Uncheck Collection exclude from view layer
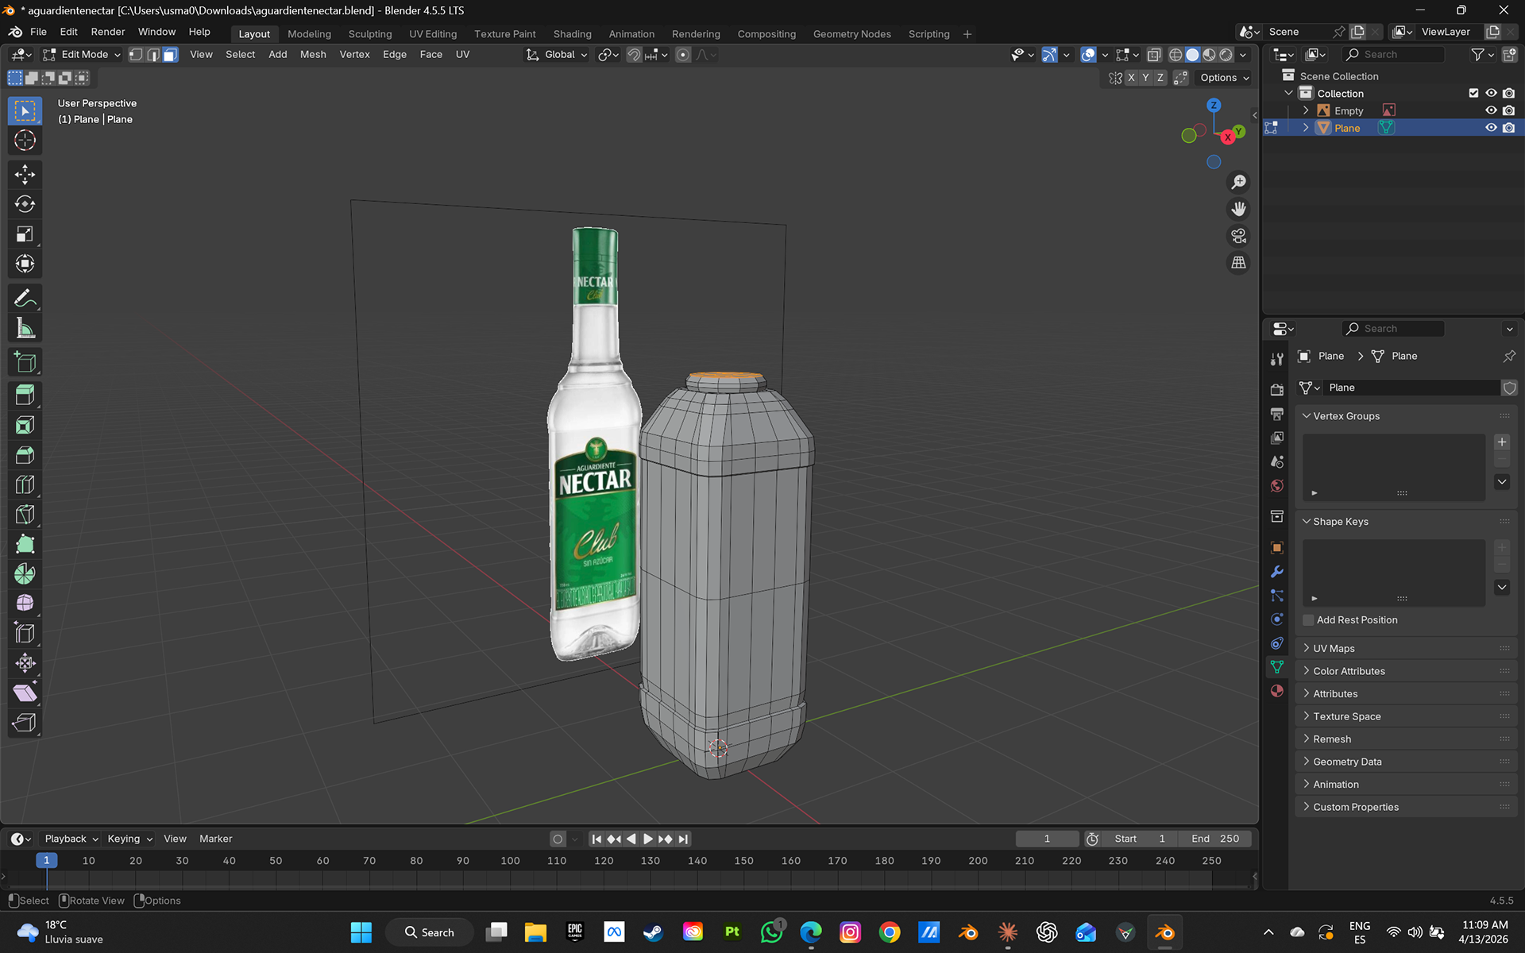The width and height of the screenshot is (1525, 953). [x=1473, y=93]
